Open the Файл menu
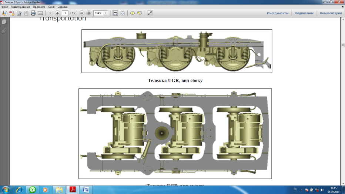 [x=4, y=7]
